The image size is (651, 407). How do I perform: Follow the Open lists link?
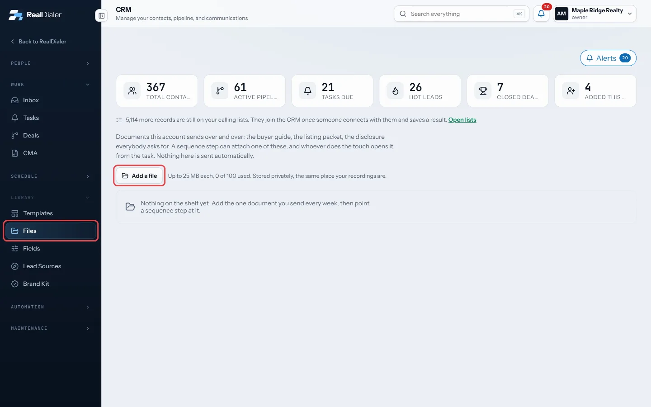pyautogui.click(x=462, y=120)
